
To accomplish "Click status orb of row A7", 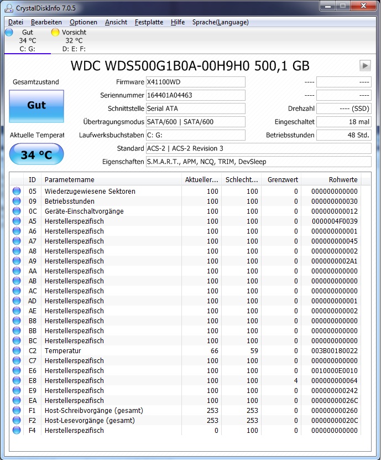I will coord(17,241).
